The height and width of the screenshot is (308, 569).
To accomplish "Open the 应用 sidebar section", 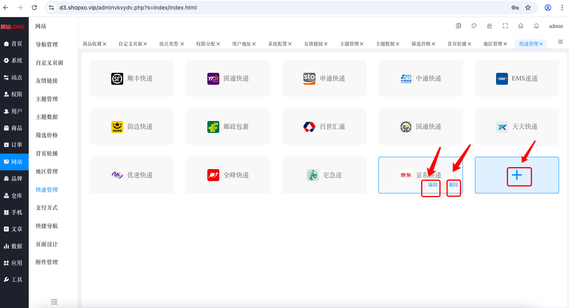I will tap(14, 263).
